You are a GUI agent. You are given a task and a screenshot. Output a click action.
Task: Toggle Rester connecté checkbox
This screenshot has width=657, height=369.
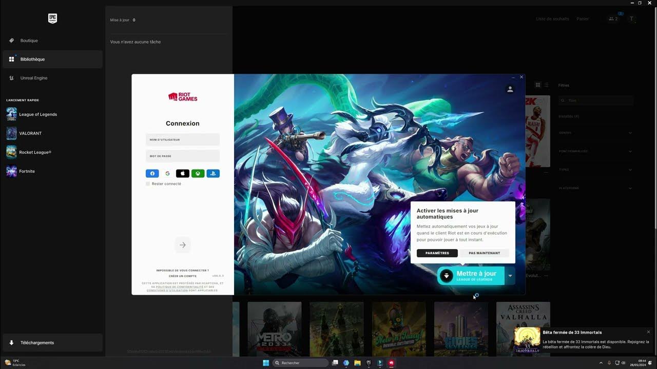point(148,183)
